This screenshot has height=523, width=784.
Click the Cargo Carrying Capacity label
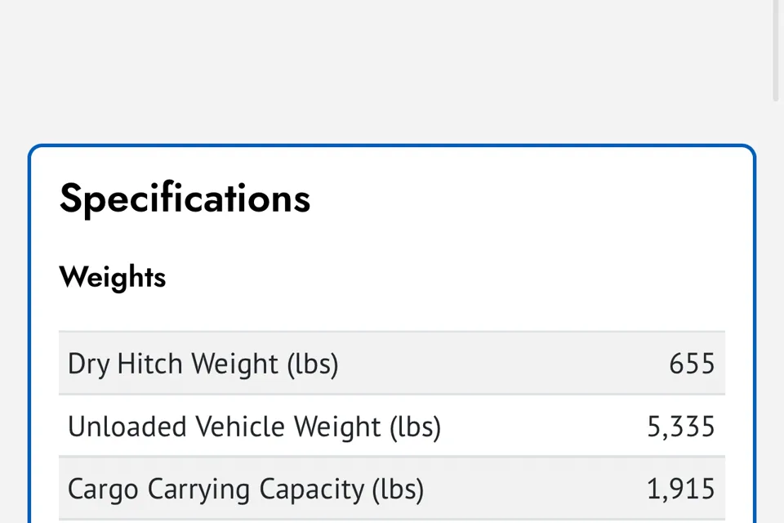point(246,489)
